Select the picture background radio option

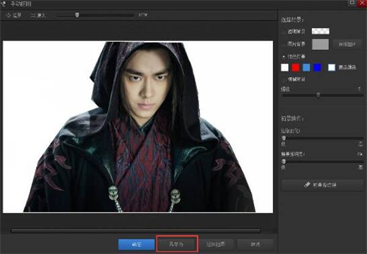[x=284, y=44]
